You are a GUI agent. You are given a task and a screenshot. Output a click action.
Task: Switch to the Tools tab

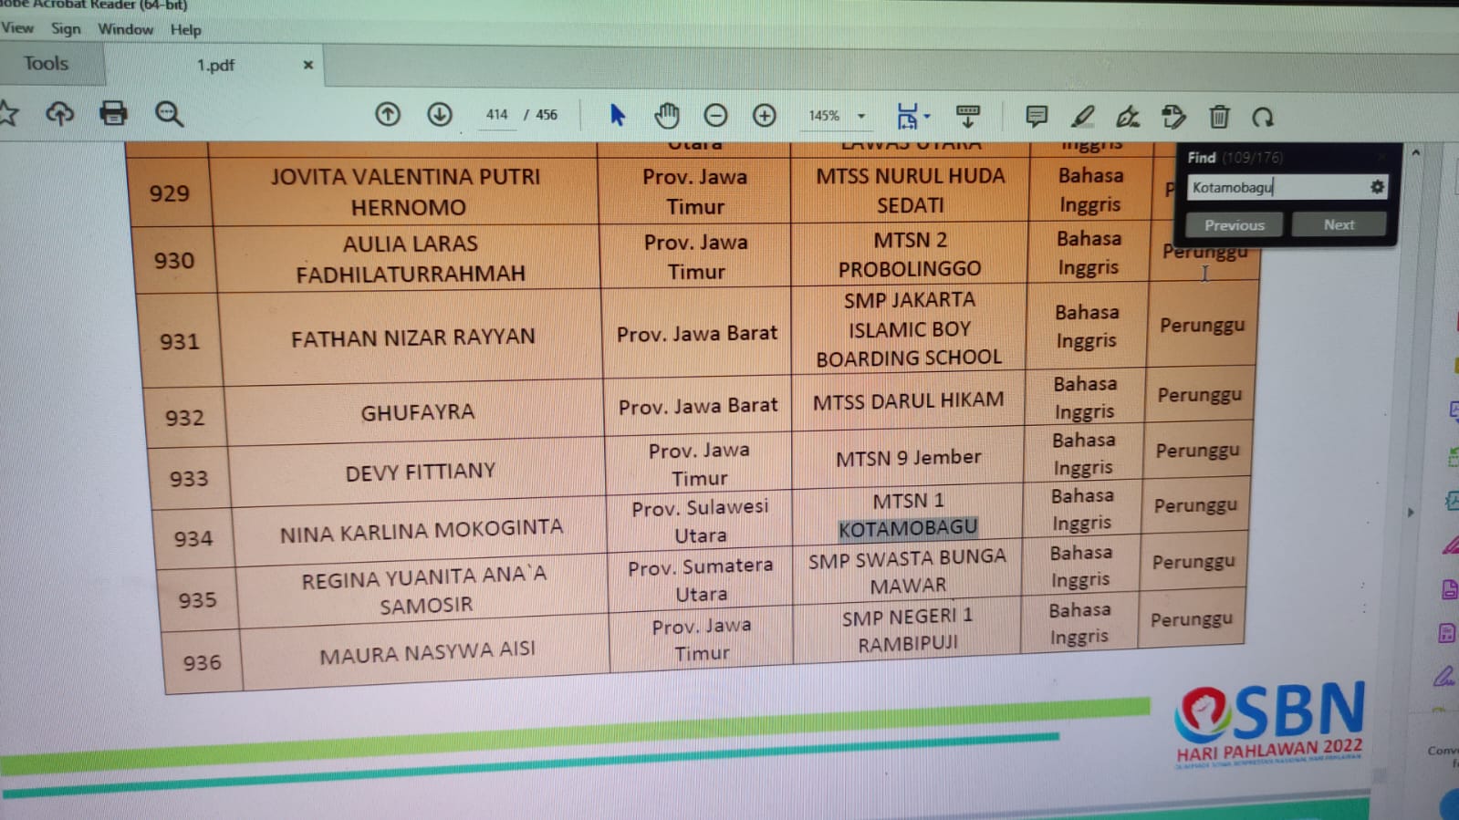46,64
